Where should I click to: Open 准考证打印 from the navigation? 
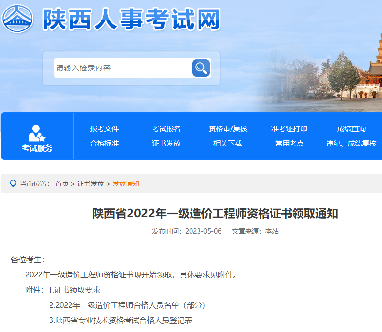[289, 129]
